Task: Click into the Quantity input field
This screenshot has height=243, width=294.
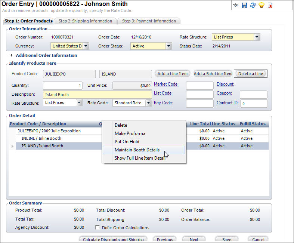Action: click(63, 86)
